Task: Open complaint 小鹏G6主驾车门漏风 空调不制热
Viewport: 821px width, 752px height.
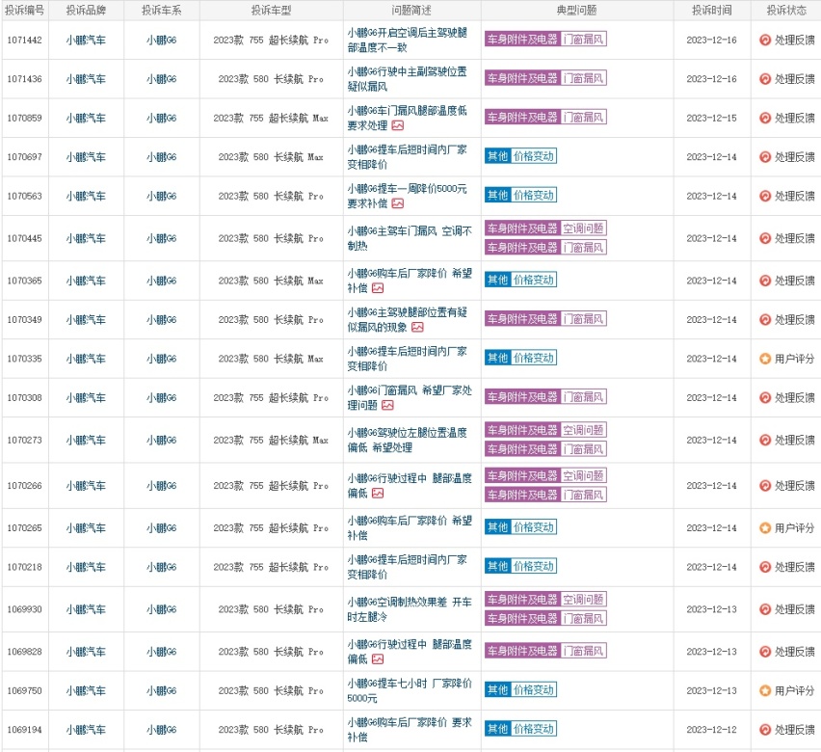Action: click(410, 238)
